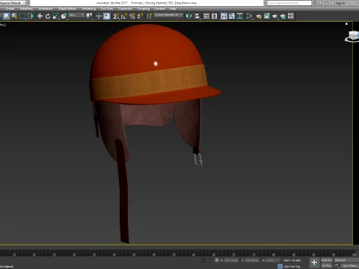The image size is (359, 269).
Task: Select the Select Object arrow tool
Action: point(7,16)
